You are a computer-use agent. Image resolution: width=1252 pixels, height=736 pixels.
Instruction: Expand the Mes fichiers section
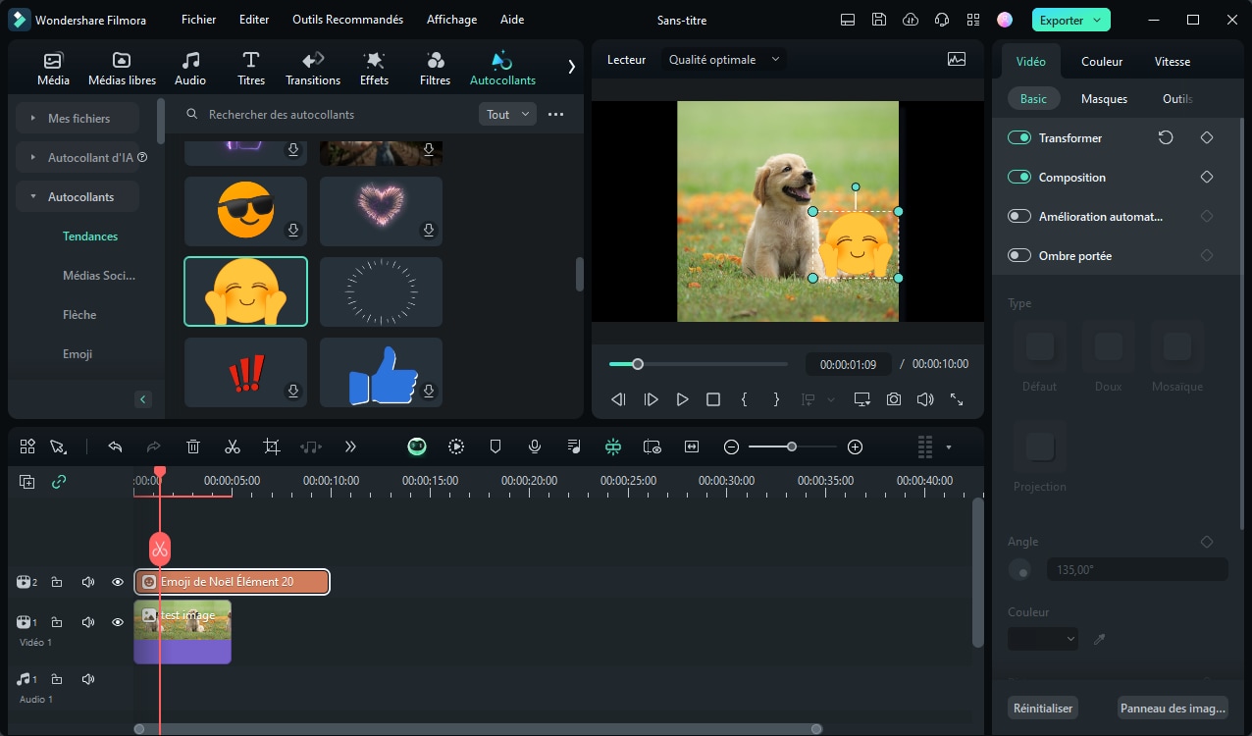coord(78,118)
